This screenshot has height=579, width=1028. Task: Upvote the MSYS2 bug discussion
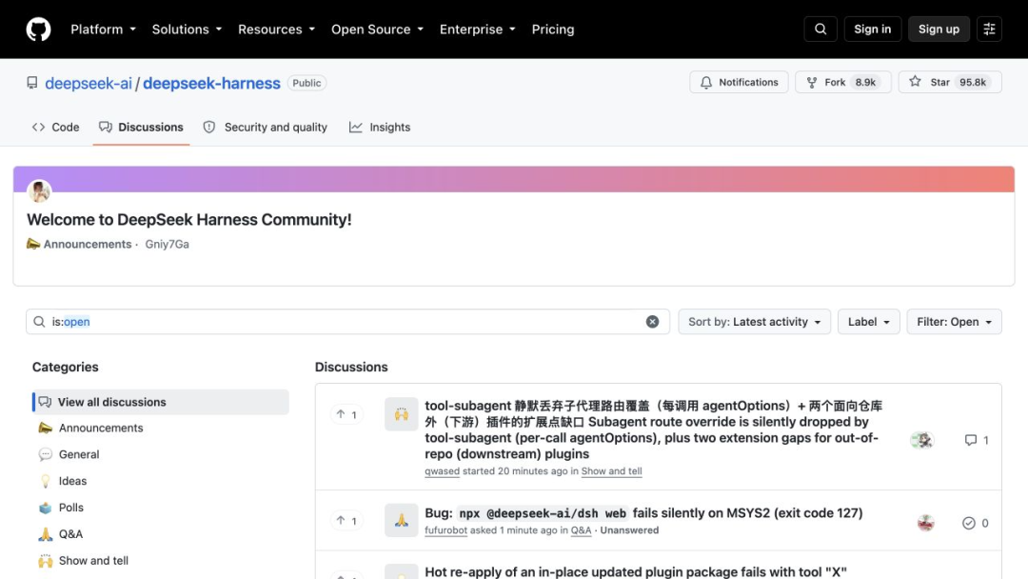tap(346, 521)
